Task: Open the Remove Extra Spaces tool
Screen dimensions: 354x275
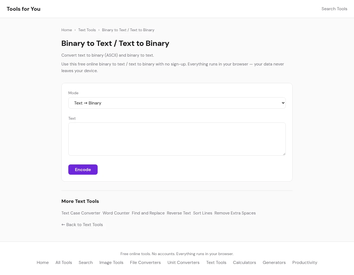Action: pyautogui.click(x=235, y=213)
